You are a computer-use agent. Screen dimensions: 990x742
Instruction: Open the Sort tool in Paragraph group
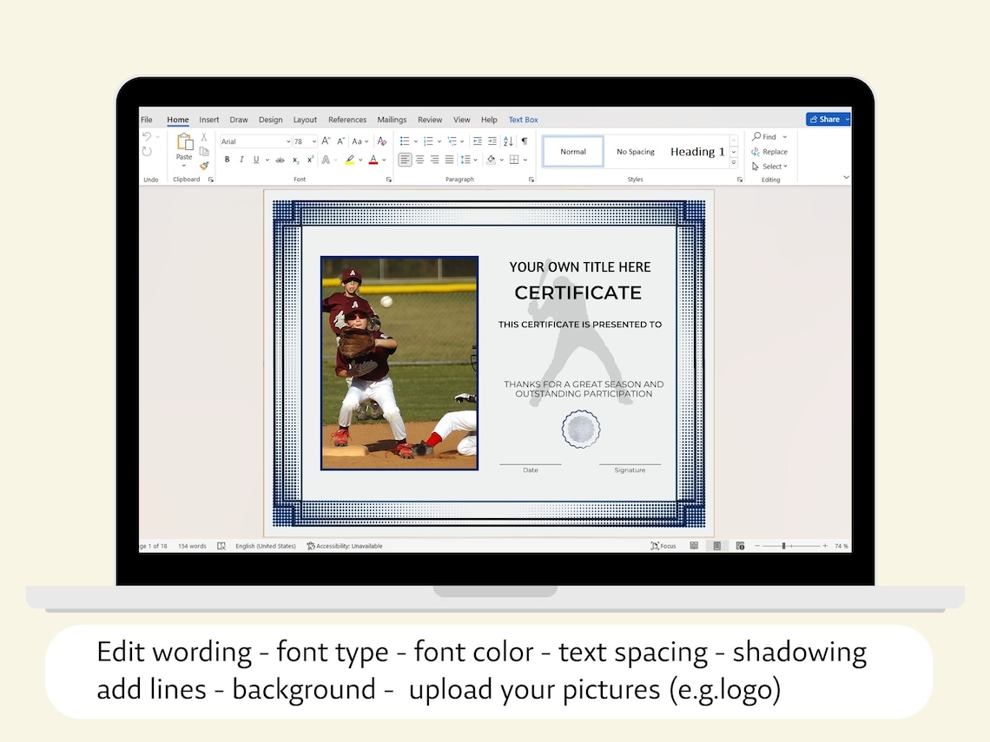coord(506,141)
